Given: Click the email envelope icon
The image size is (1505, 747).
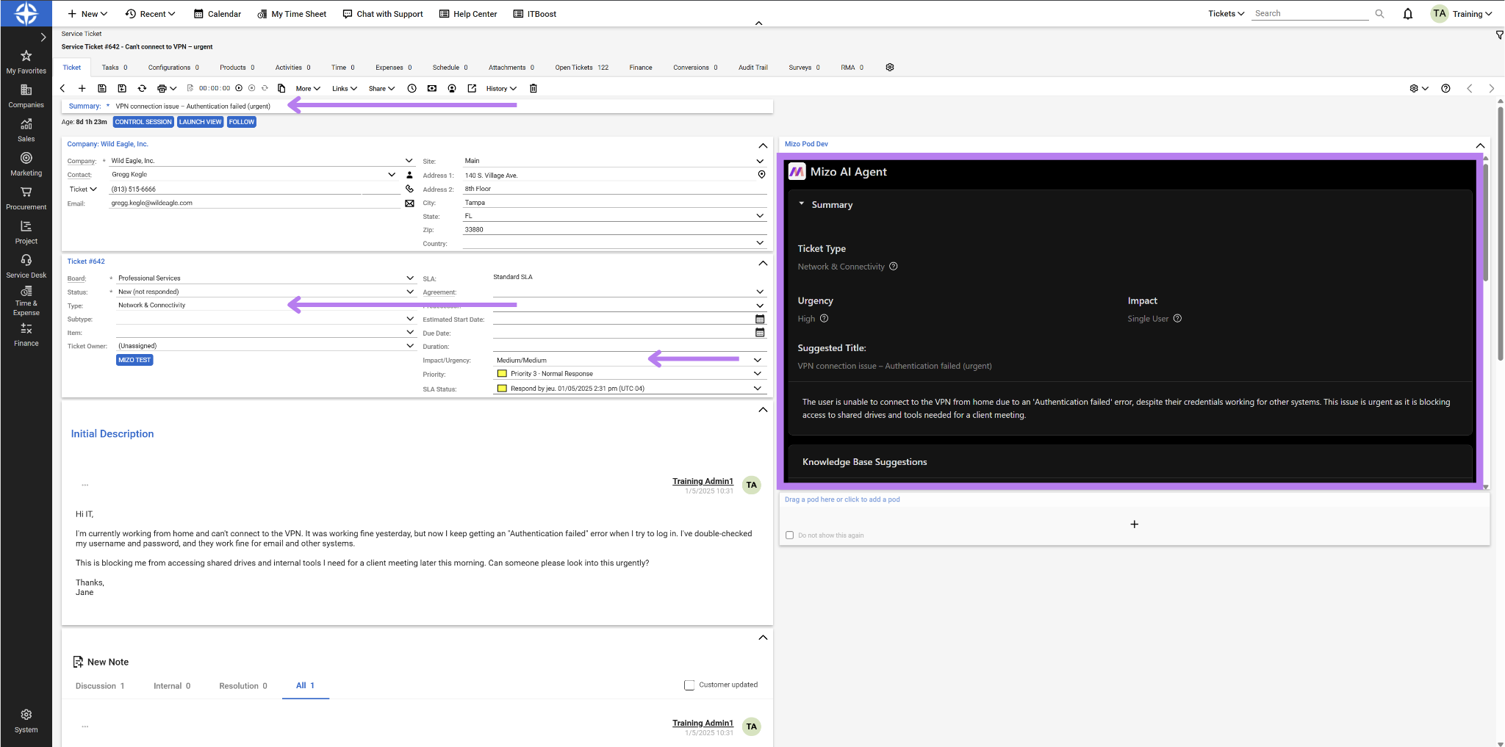Looking at the screenshot, I should [x=409, y=203].
